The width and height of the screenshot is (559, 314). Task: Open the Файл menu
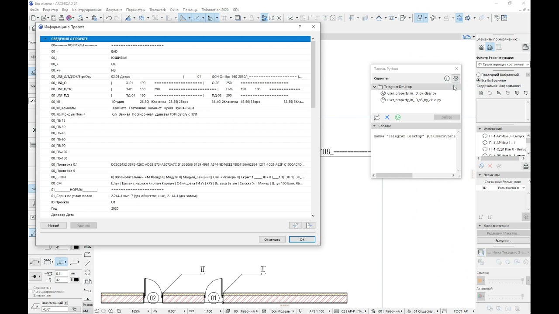point(34,10)
